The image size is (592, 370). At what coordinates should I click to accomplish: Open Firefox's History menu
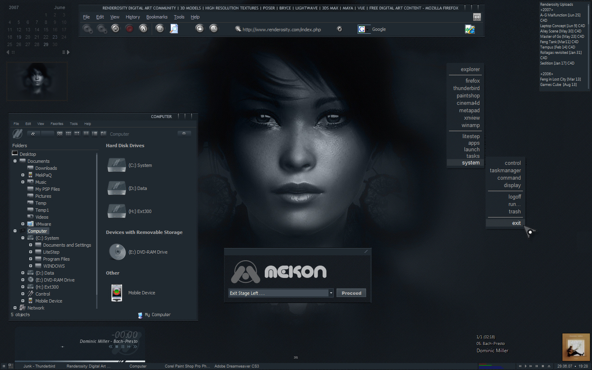[133, 17]
